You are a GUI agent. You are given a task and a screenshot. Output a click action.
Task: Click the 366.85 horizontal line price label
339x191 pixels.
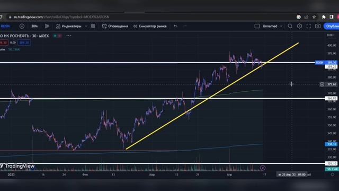331,98
